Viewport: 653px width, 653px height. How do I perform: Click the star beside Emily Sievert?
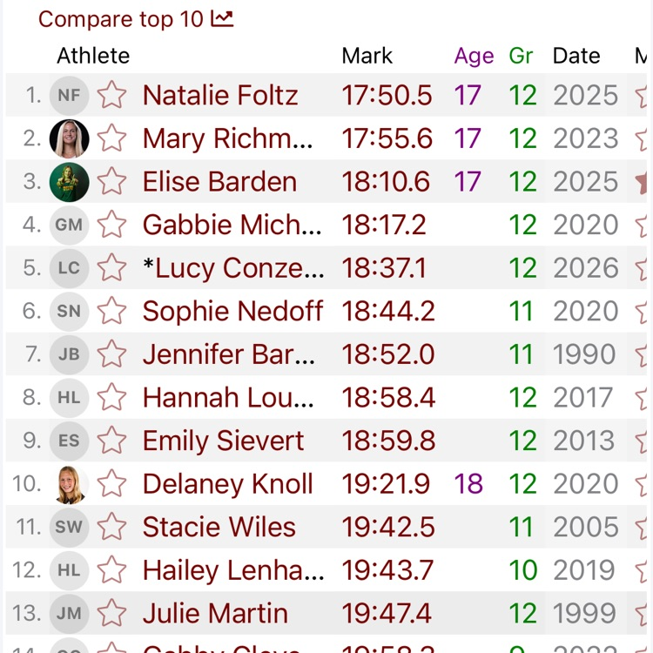click(111, 441)
